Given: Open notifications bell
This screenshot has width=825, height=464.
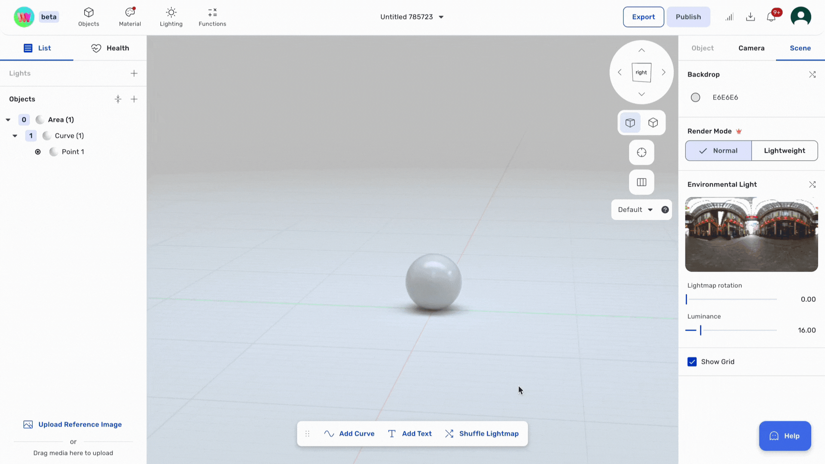Looking at the screenshot, I should point(771,17).
